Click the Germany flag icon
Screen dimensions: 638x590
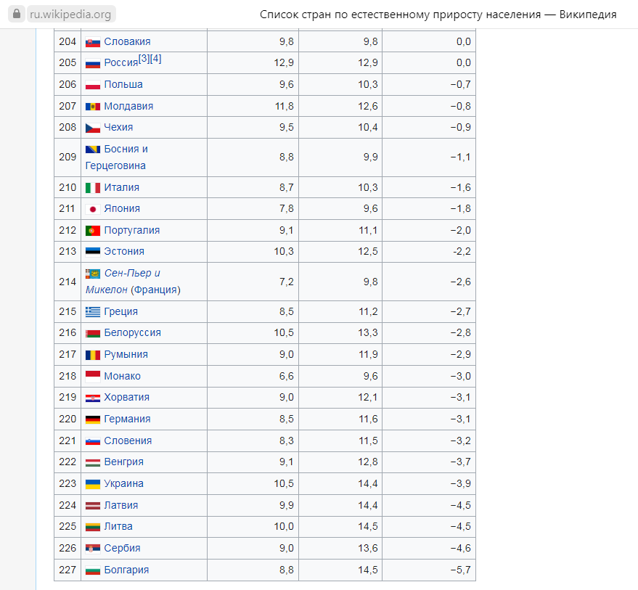(x=93, y=419)
